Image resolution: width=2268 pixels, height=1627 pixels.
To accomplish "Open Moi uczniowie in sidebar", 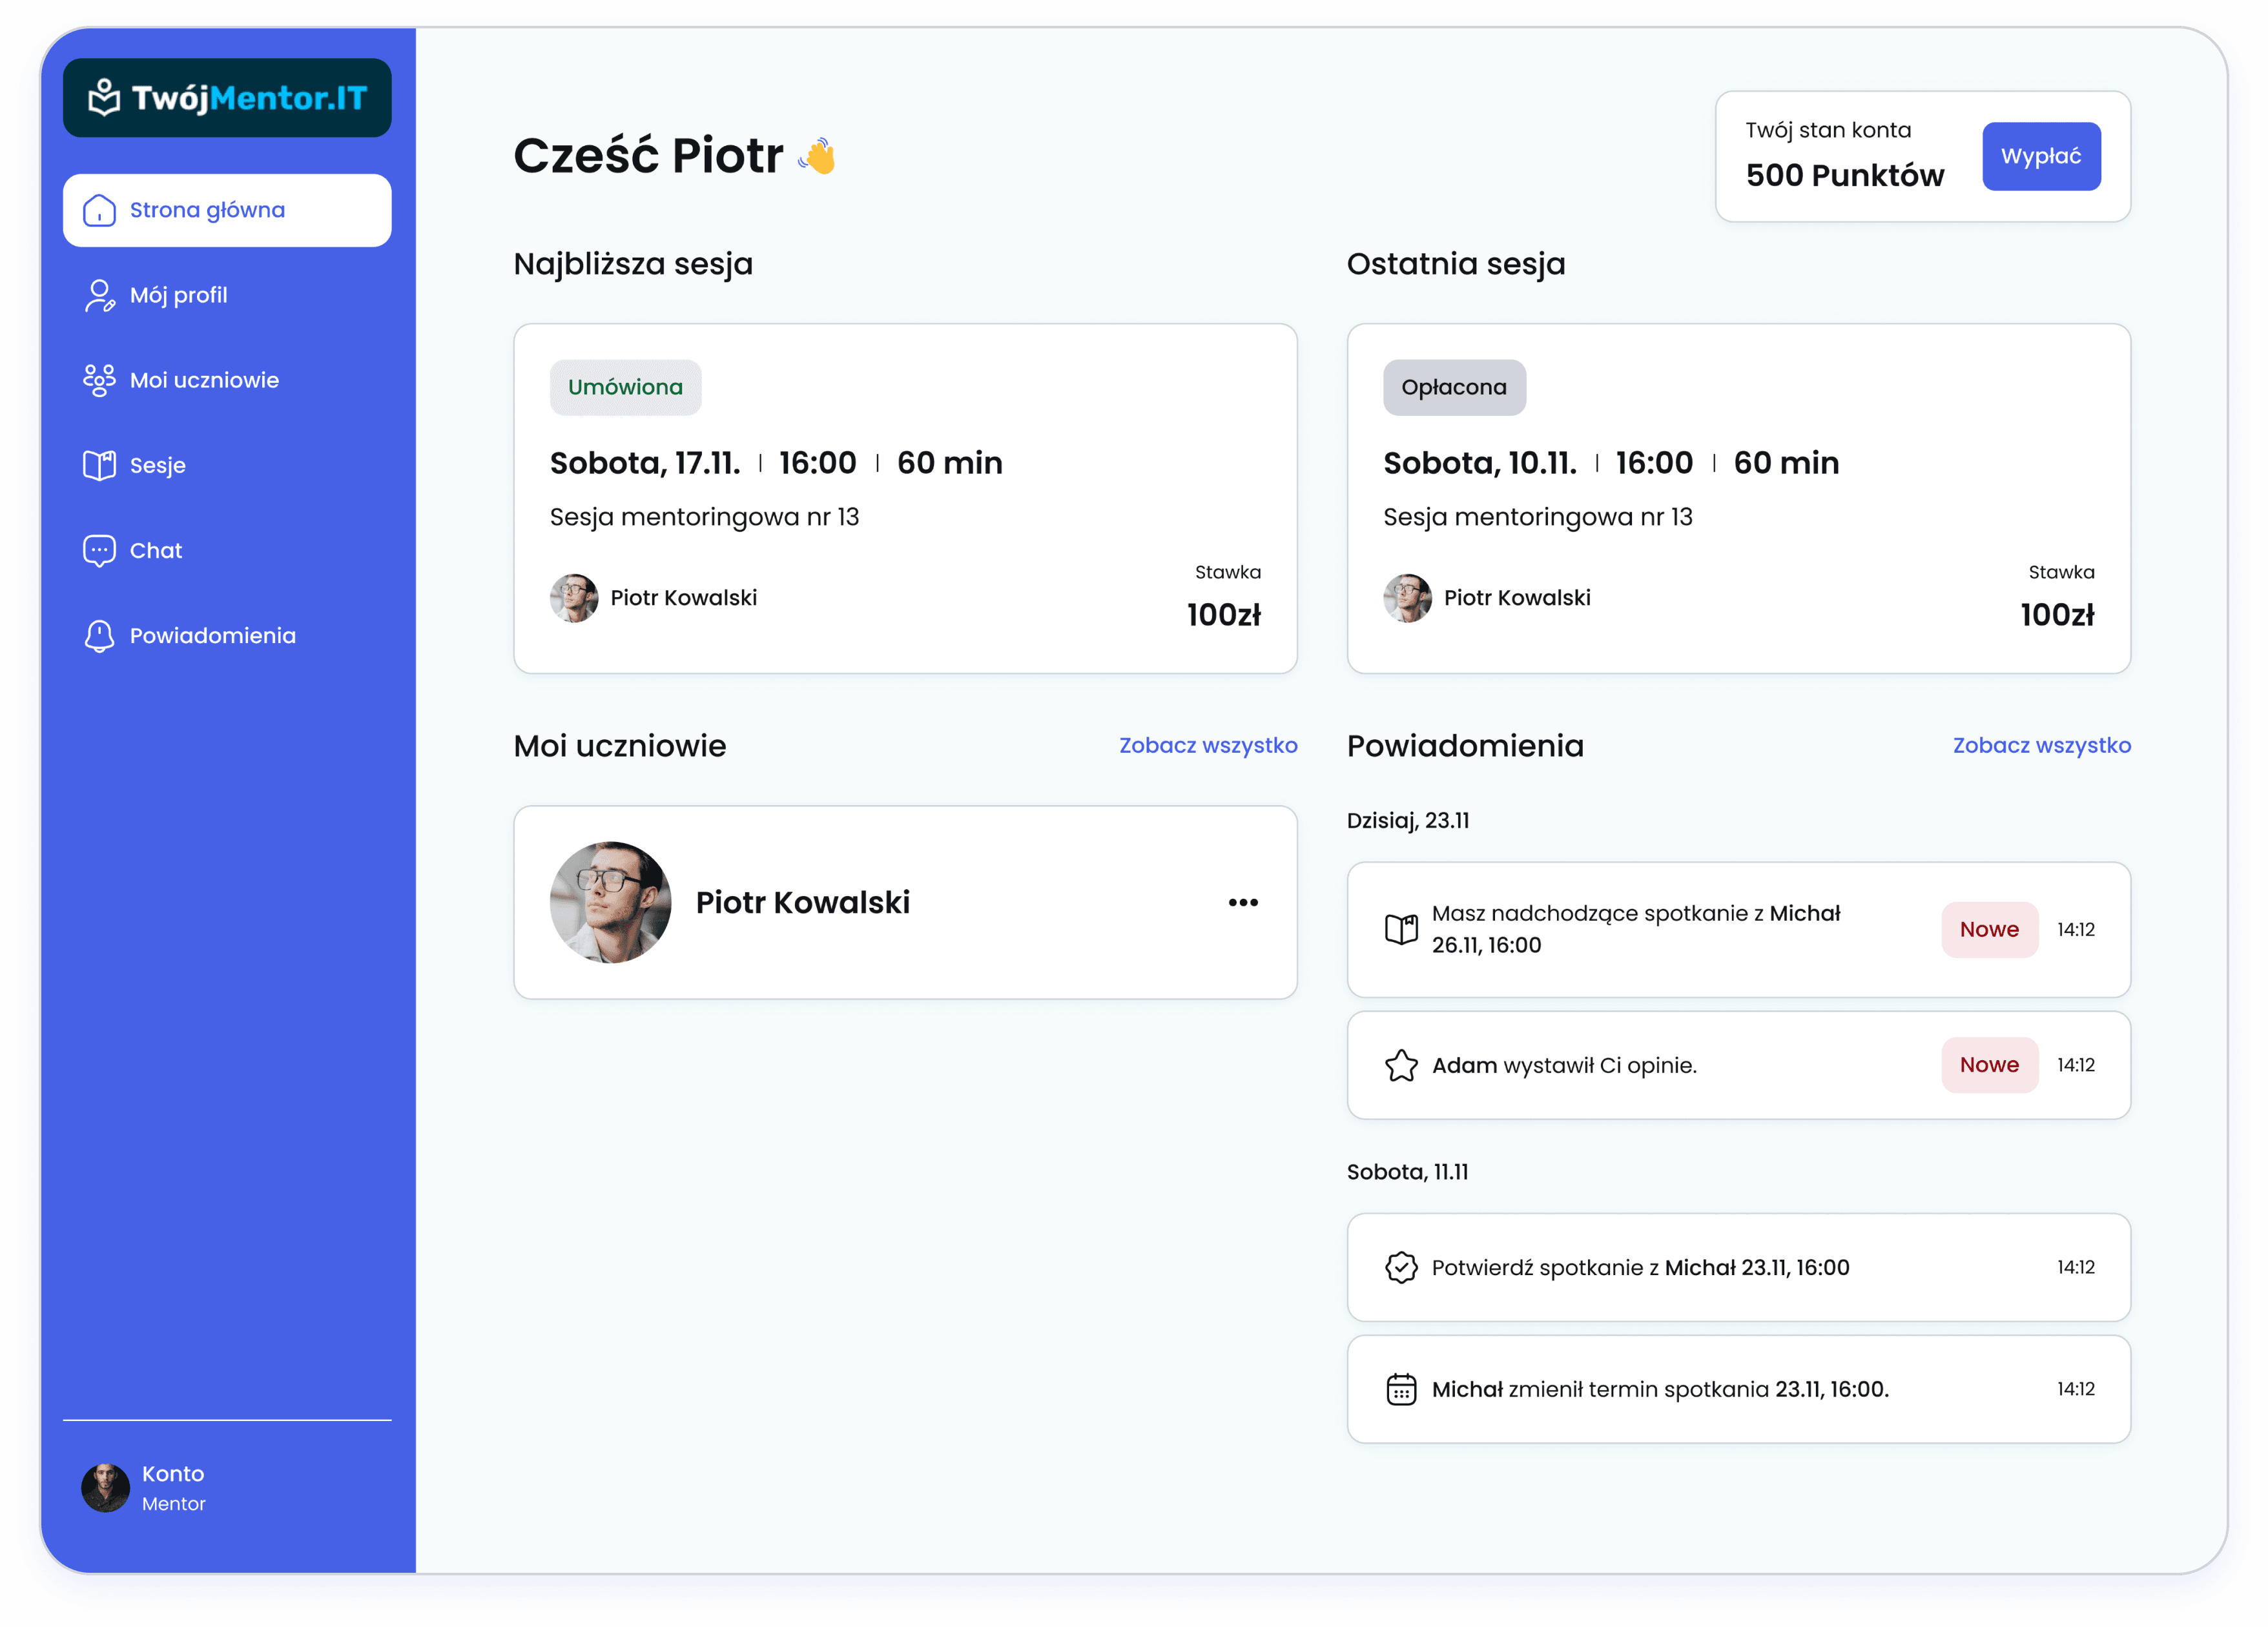I will tap(227, 381).
